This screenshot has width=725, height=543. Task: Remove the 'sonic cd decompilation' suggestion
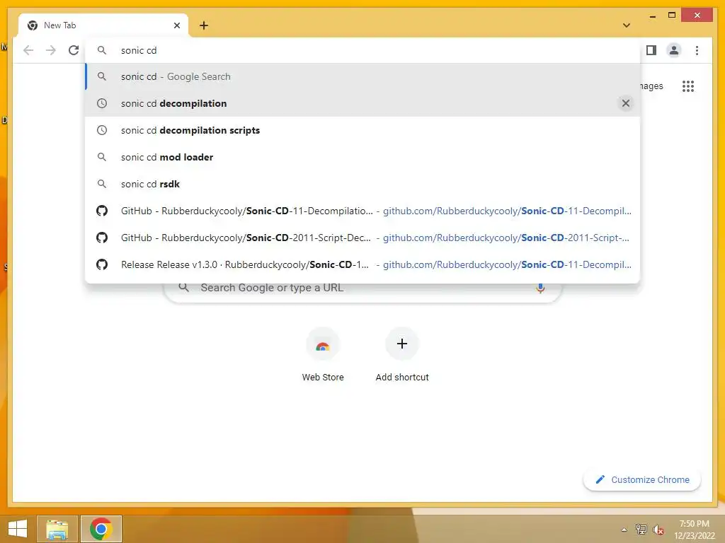tap(626, 103)
